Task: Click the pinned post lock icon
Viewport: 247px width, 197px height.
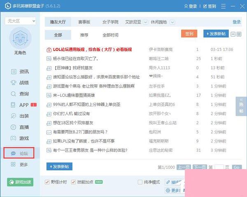Action: coord(49,50)
